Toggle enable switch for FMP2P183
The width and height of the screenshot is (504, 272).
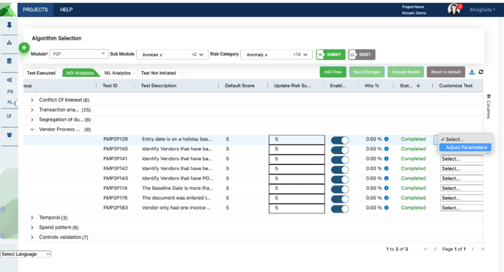tap(340, 209)
